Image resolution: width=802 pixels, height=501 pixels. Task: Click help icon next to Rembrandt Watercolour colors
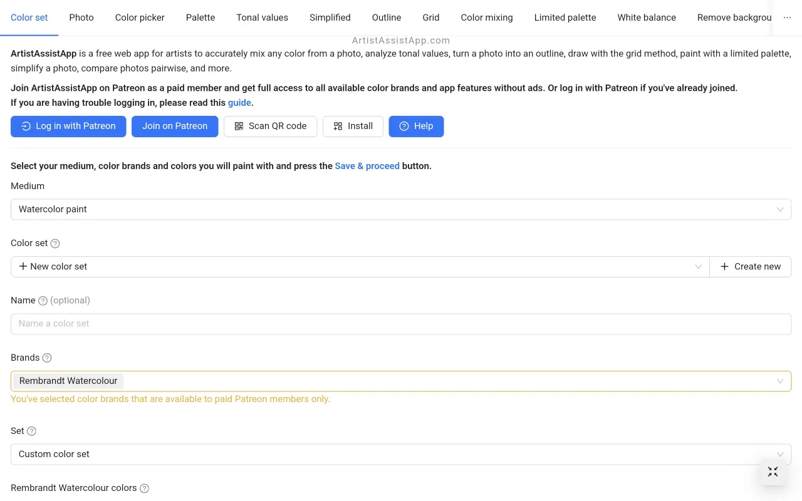pos(144,488)
